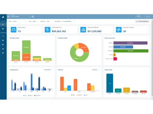The height and width of the screenshot is (114, 153).
Task: Click the pencil icon on Edit Dashboard
Action: coord(137,22)
